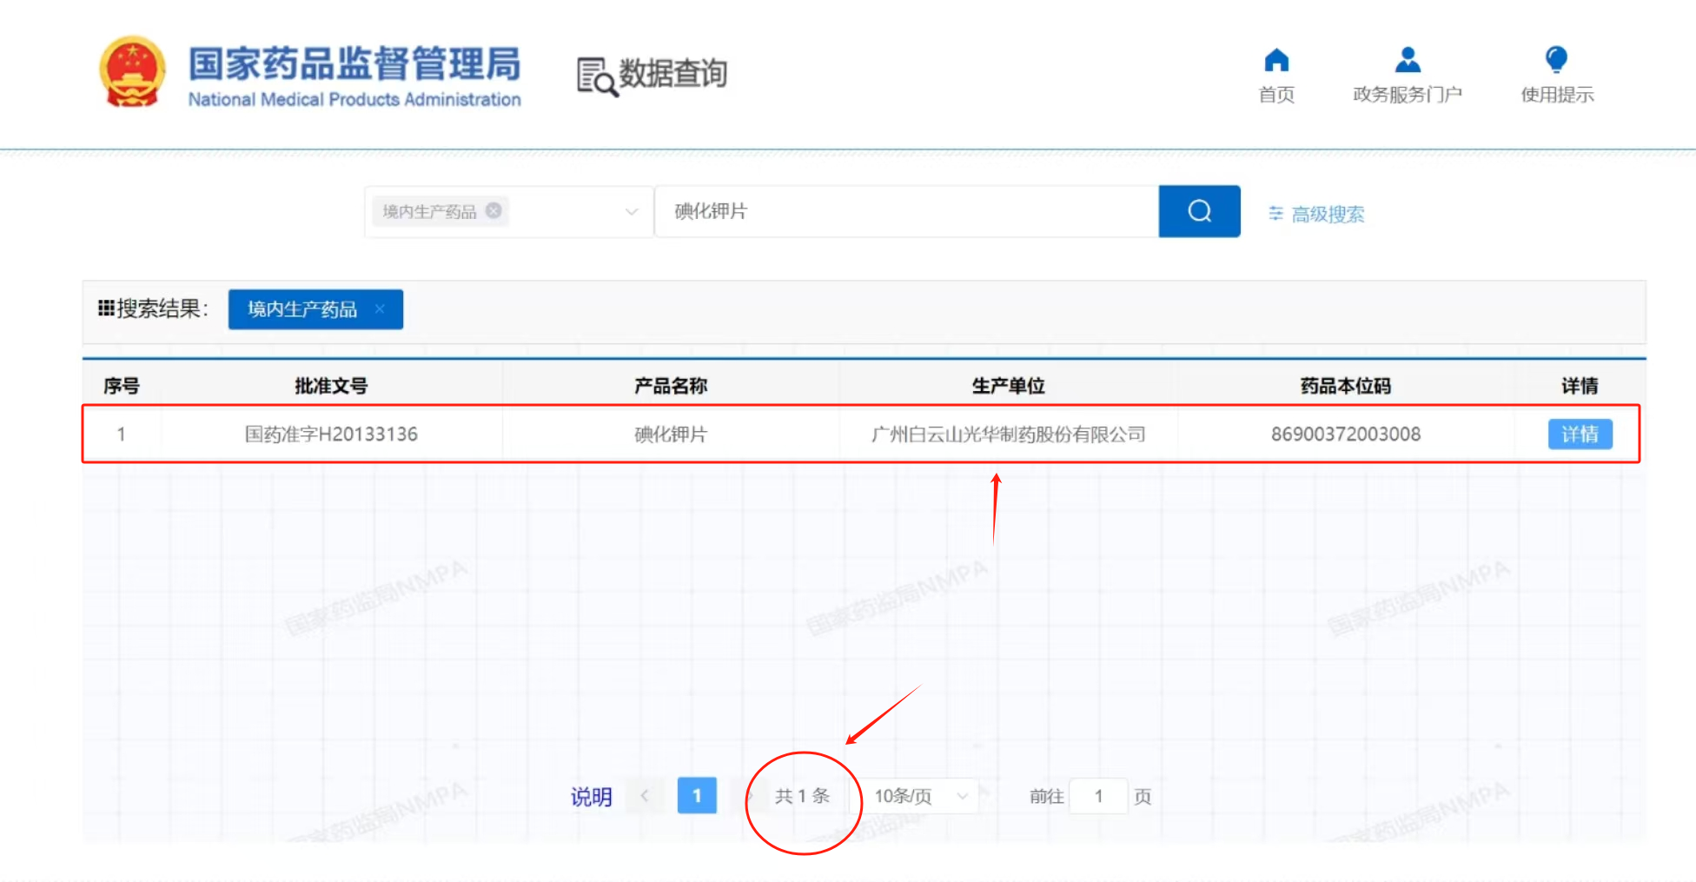1696x882 pixels.
Task: Go to previous page arrow
Action: (645, 796)
